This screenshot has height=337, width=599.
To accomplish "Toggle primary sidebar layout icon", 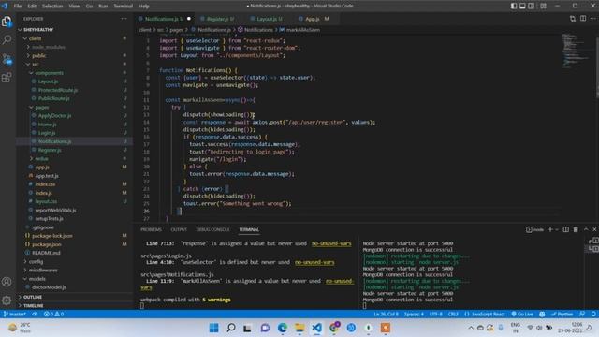I will tap(514, 6).
